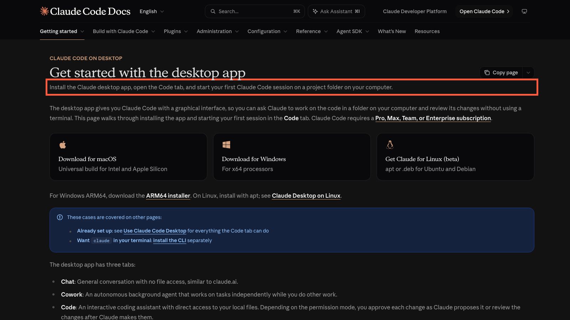
Task: Click the ARM64 installer link
Action: coord(168,196)
